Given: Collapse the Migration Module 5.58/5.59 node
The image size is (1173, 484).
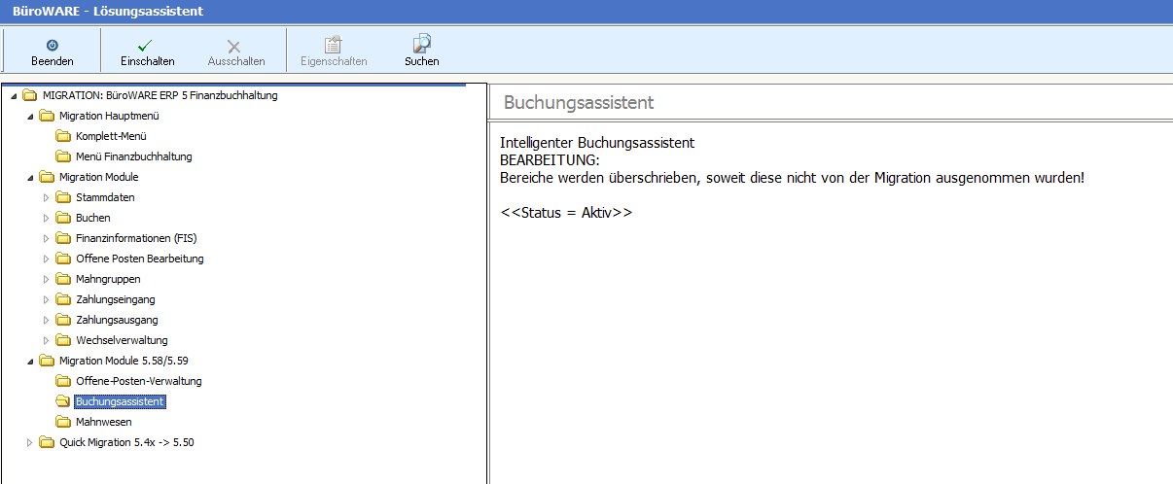Looking at the screenshot, I should (29, 361).
